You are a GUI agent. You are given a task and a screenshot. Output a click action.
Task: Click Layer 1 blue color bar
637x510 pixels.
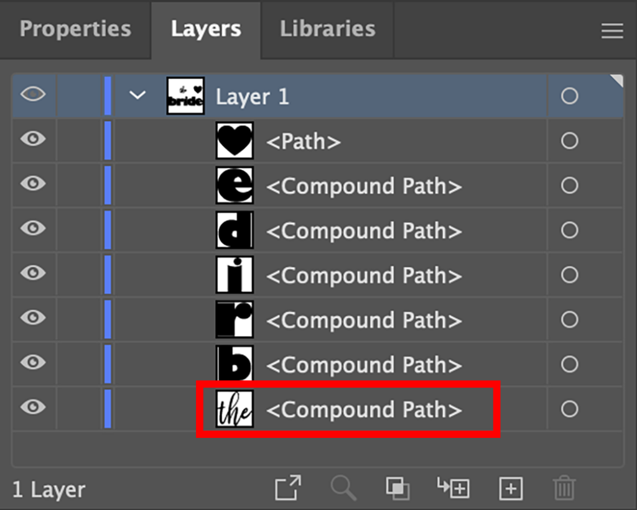click(x=108, y=96)
